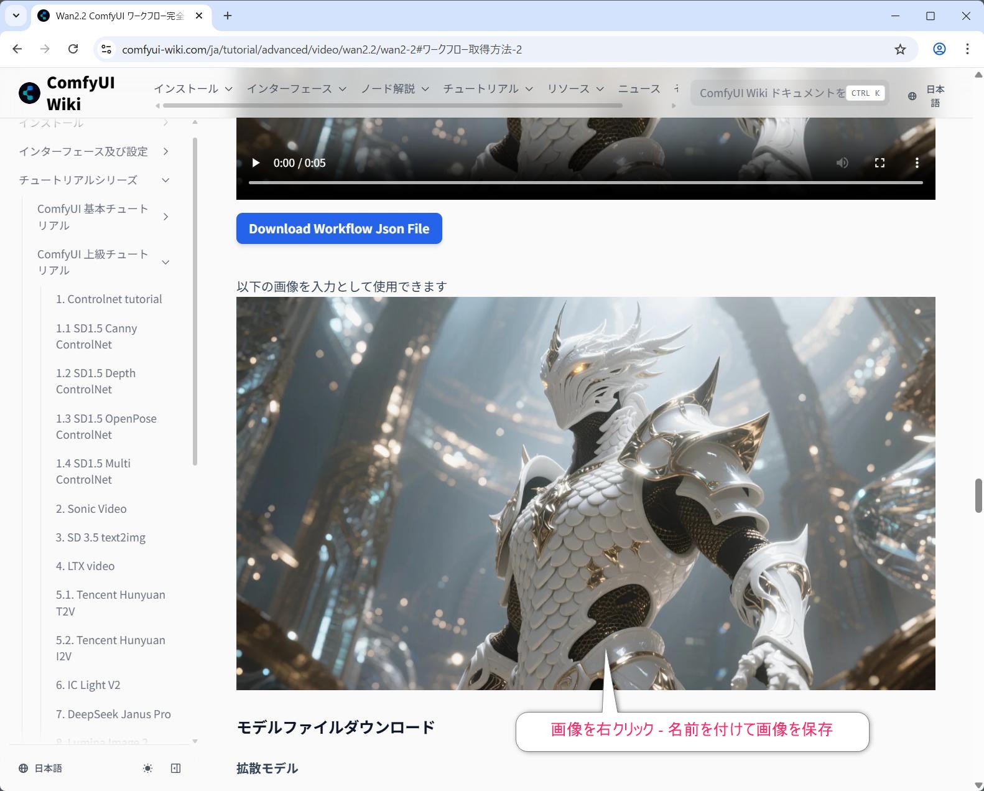
Task: Click the モデルファイルダウンロード heading
Action: pyautogui.click(x=336, y=727)
